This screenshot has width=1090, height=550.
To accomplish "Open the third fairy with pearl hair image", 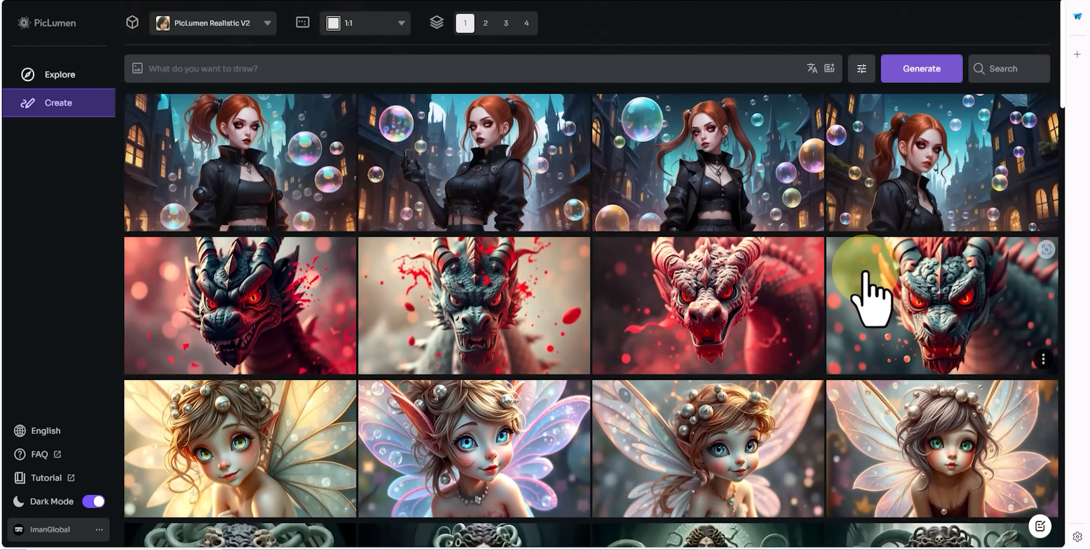I will pyautogui.click(x=708, y=448).
